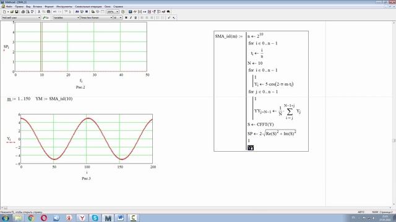Click the Go button next to address box

46,18
